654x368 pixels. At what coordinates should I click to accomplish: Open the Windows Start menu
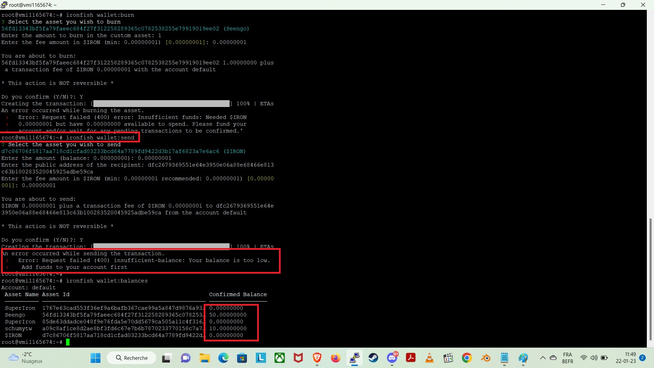coord(95,358)
